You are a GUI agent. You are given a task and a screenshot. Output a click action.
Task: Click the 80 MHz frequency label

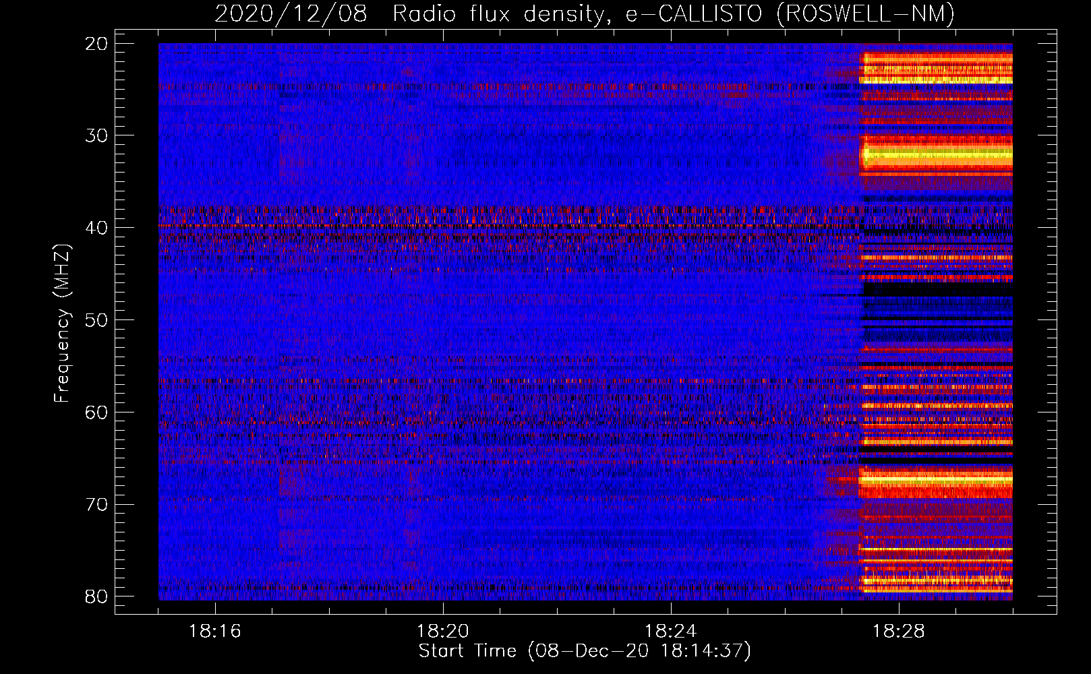pyautogui.click(x=96, y=596)
